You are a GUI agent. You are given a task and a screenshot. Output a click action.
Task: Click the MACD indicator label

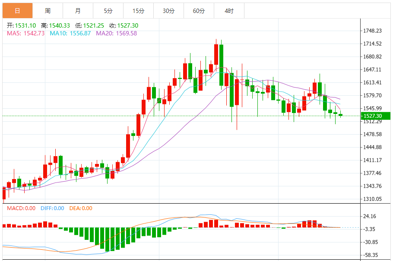click(21, 208)
